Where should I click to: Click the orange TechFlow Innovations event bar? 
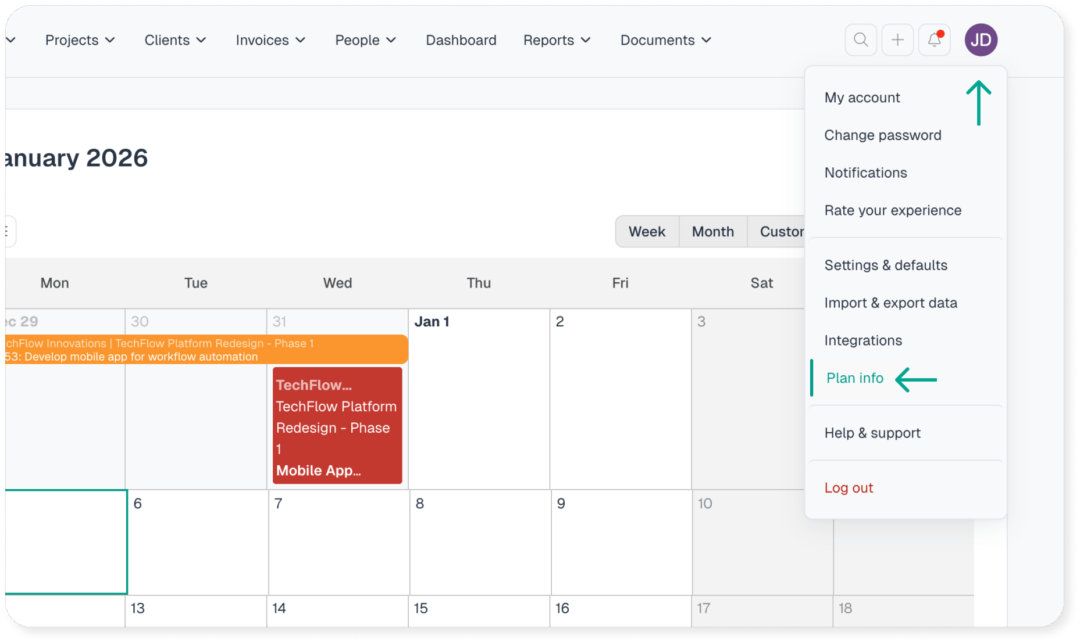[206, 350]
